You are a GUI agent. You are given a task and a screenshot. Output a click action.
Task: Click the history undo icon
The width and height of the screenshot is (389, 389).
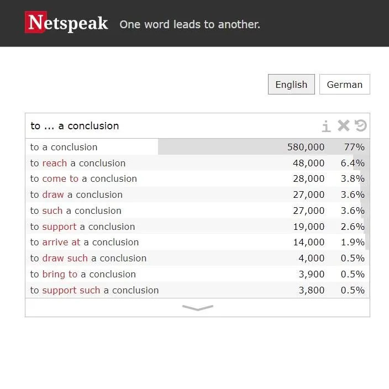coord(361,125)
